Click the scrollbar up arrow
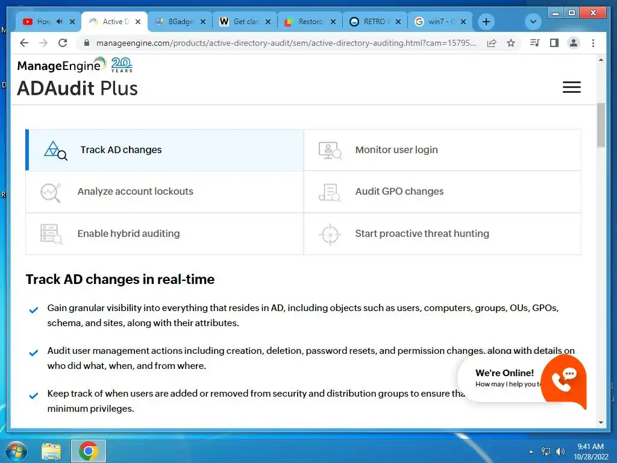The height and width of the screenshot is (463, 617). tap(601, 60)
